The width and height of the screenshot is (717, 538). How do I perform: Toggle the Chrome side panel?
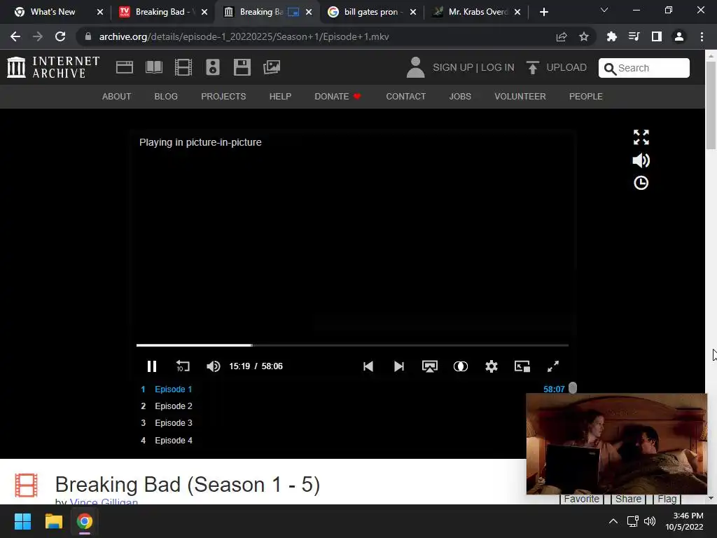pos(657,36)
